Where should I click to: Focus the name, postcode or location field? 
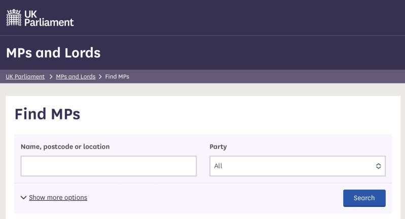[108, 166]
